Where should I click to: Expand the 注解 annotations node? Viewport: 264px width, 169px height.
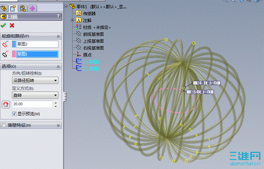[72, 20]
